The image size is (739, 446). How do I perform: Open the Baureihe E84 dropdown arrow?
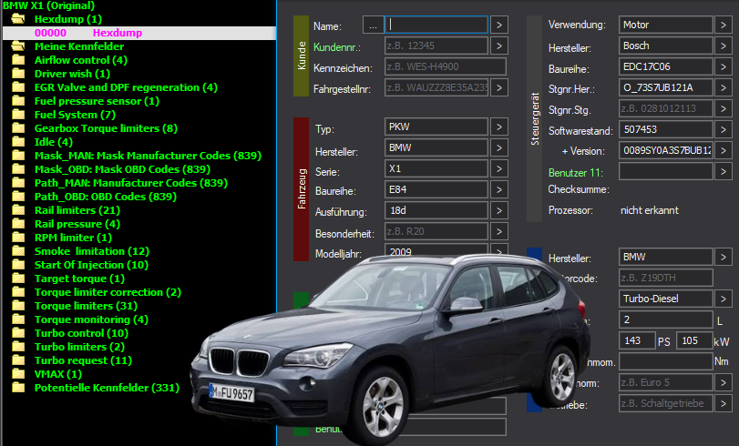click(499, 190)
